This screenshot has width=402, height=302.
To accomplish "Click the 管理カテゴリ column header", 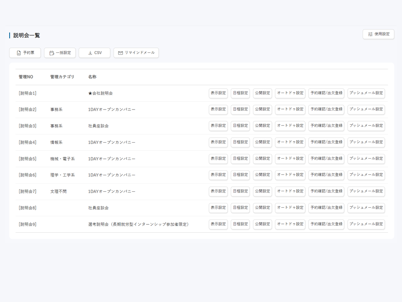I will pyautogui.click(x=62, y=77).
